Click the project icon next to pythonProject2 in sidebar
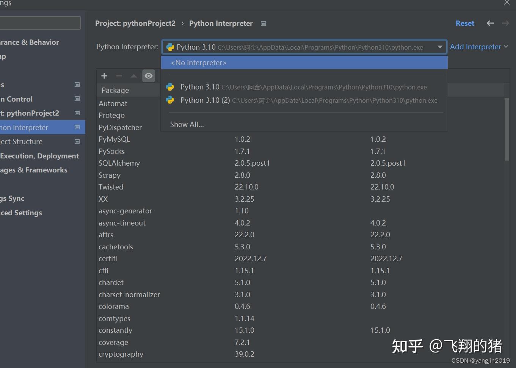Screen dimensions: 516x368 (x=77, y=113)
